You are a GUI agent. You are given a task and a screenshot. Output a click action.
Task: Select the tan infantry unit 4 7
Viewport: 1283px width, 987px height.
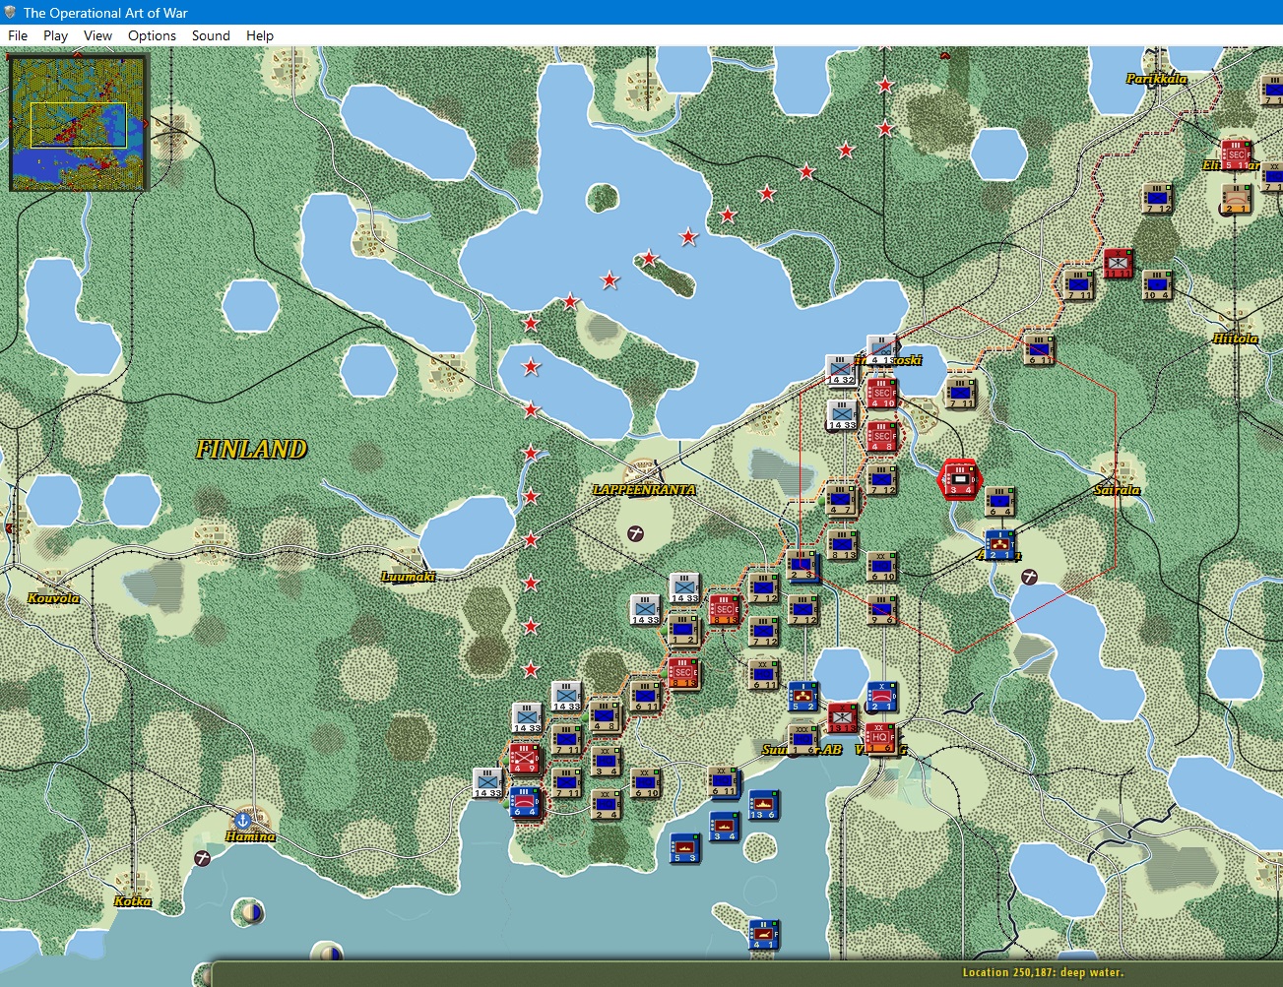(843, 500)
